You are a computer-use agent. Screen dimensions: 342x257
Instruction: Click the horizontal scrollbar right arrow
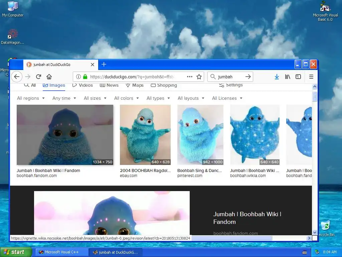point(309,238)
